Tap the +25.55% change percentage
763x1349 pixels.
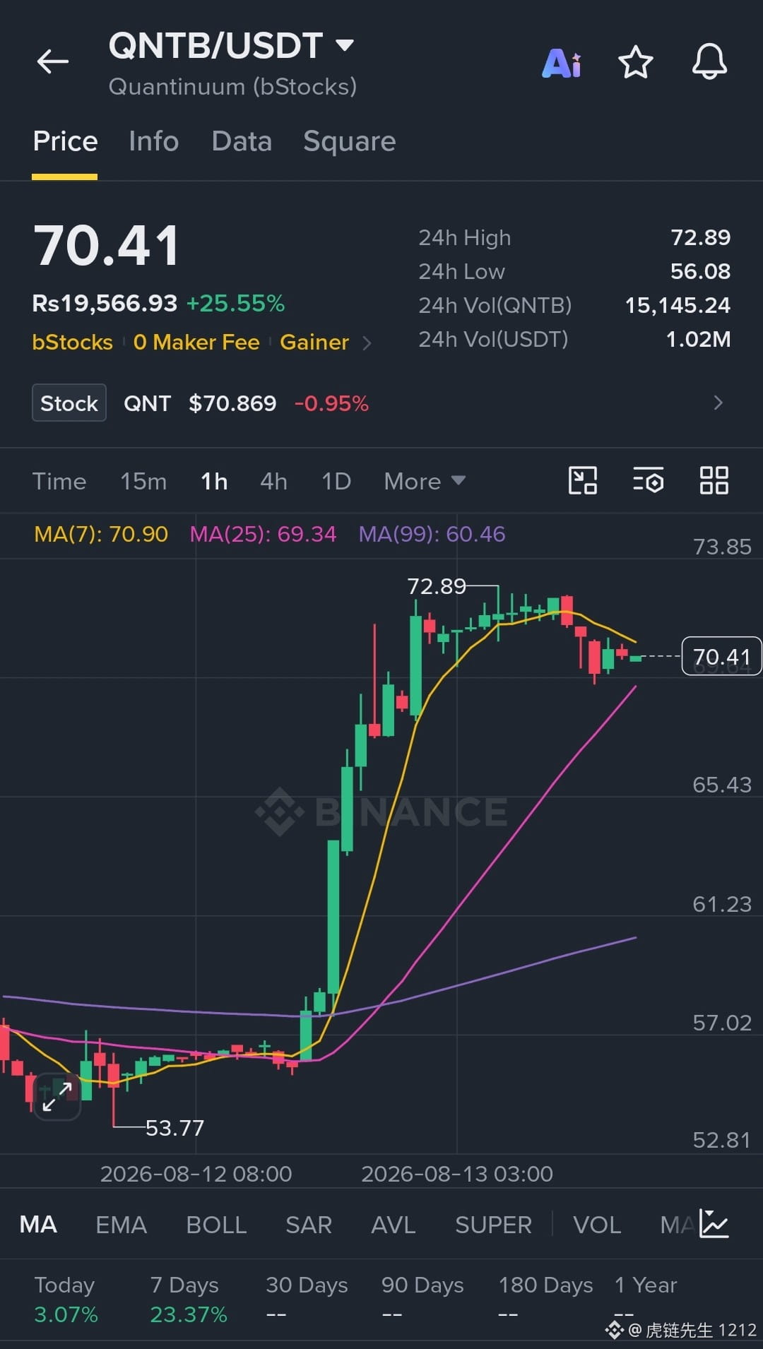[x=235, y=304]
